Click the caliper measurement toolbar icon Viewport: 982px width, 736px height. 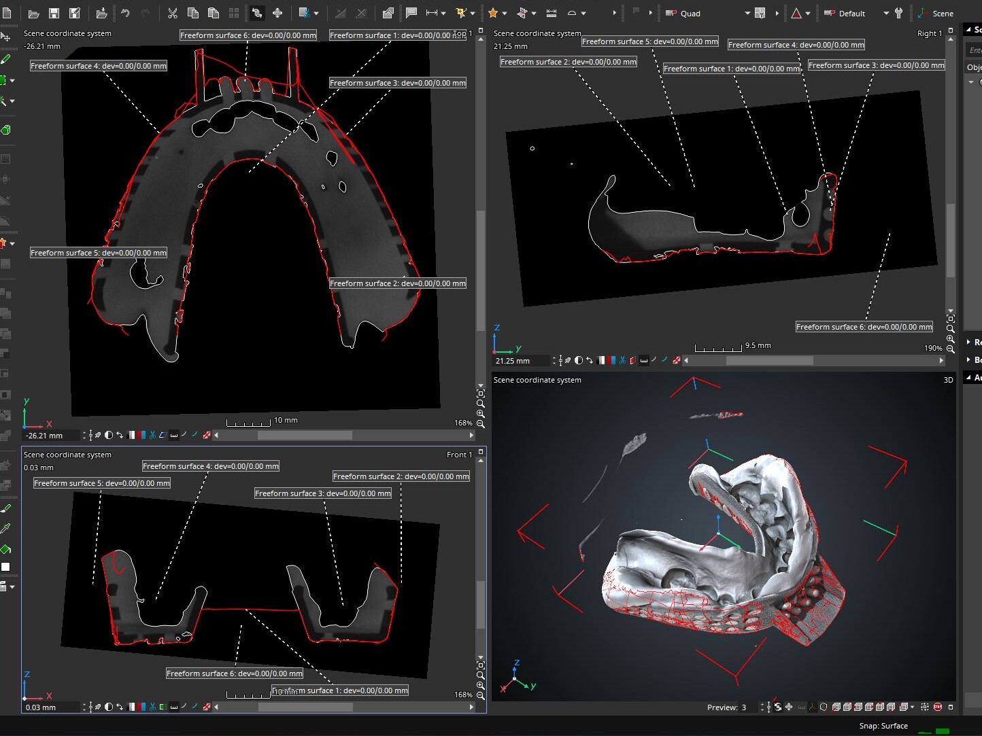click(x=552, y=13)
